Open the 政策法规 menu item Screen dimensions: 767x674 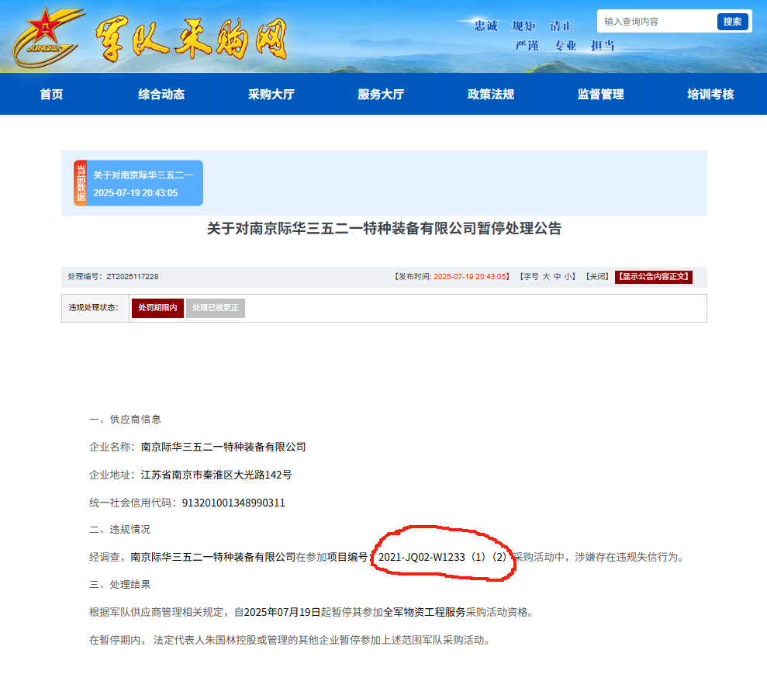491,95
